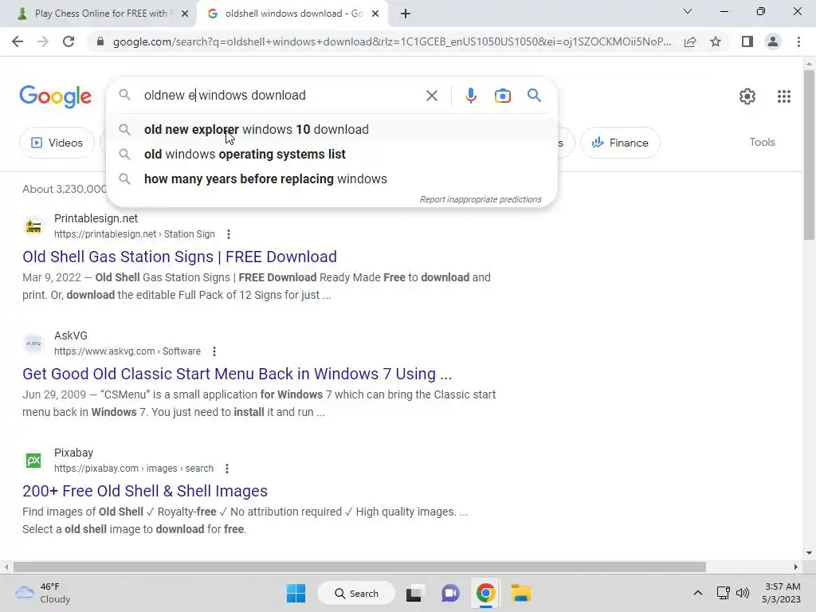Viewport: 816px width, 612px height.
Task: Open File Explorer from taskbar
Action: 520,593
